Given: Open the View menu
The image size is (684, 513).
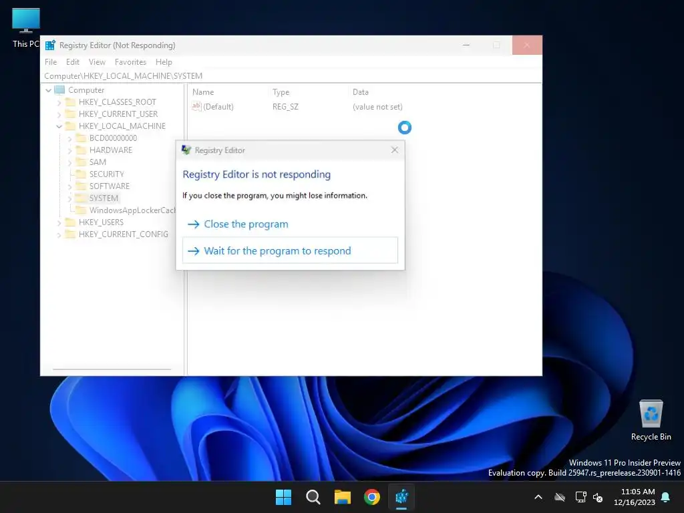Looking at the screenshot, I should click(97, 62).
